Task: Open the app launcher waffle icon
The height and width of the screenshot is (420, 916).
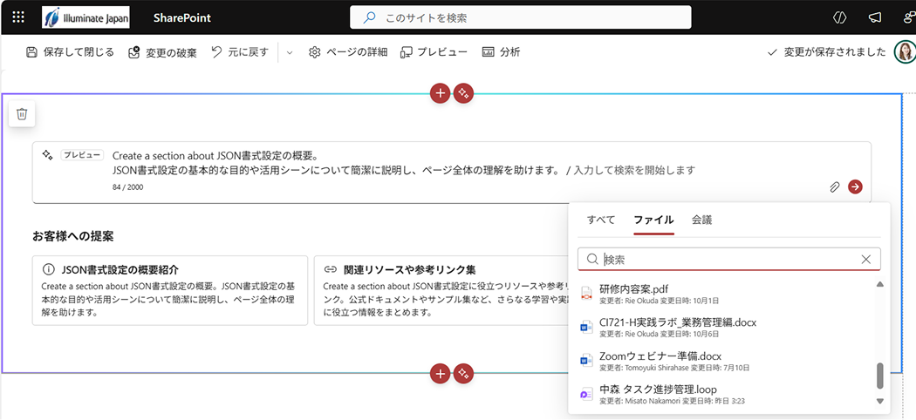Action: coord(18,17)
